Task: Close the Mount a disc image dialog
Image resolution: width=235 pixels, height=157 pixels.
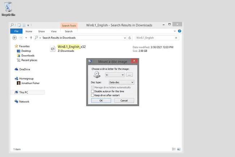Action: click(x=134, y=61)
